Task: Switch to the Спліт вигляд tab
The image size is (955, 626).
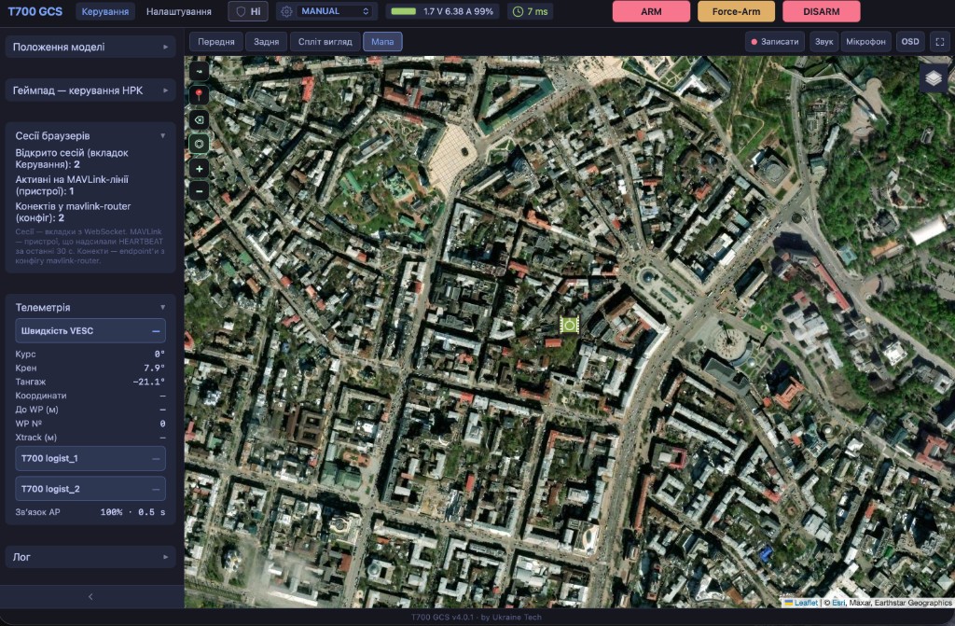Action: coord(325,41)
